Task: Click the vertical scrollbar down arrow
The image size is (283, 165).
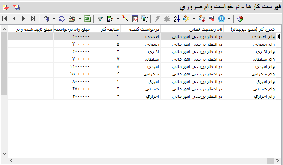Action: pyautogui.click(x=4, y=154)
